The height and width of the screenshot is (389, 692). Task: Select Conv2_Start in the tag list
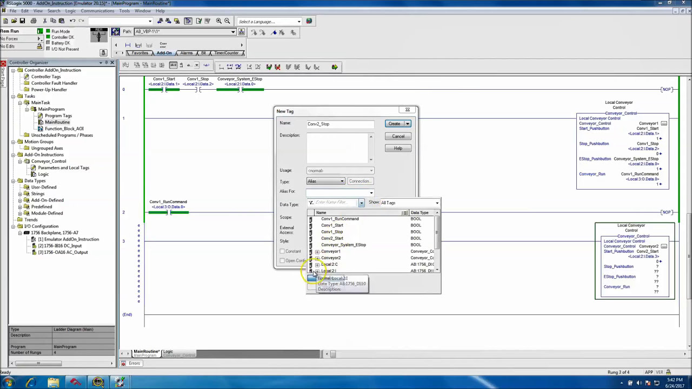click(332, 238)
